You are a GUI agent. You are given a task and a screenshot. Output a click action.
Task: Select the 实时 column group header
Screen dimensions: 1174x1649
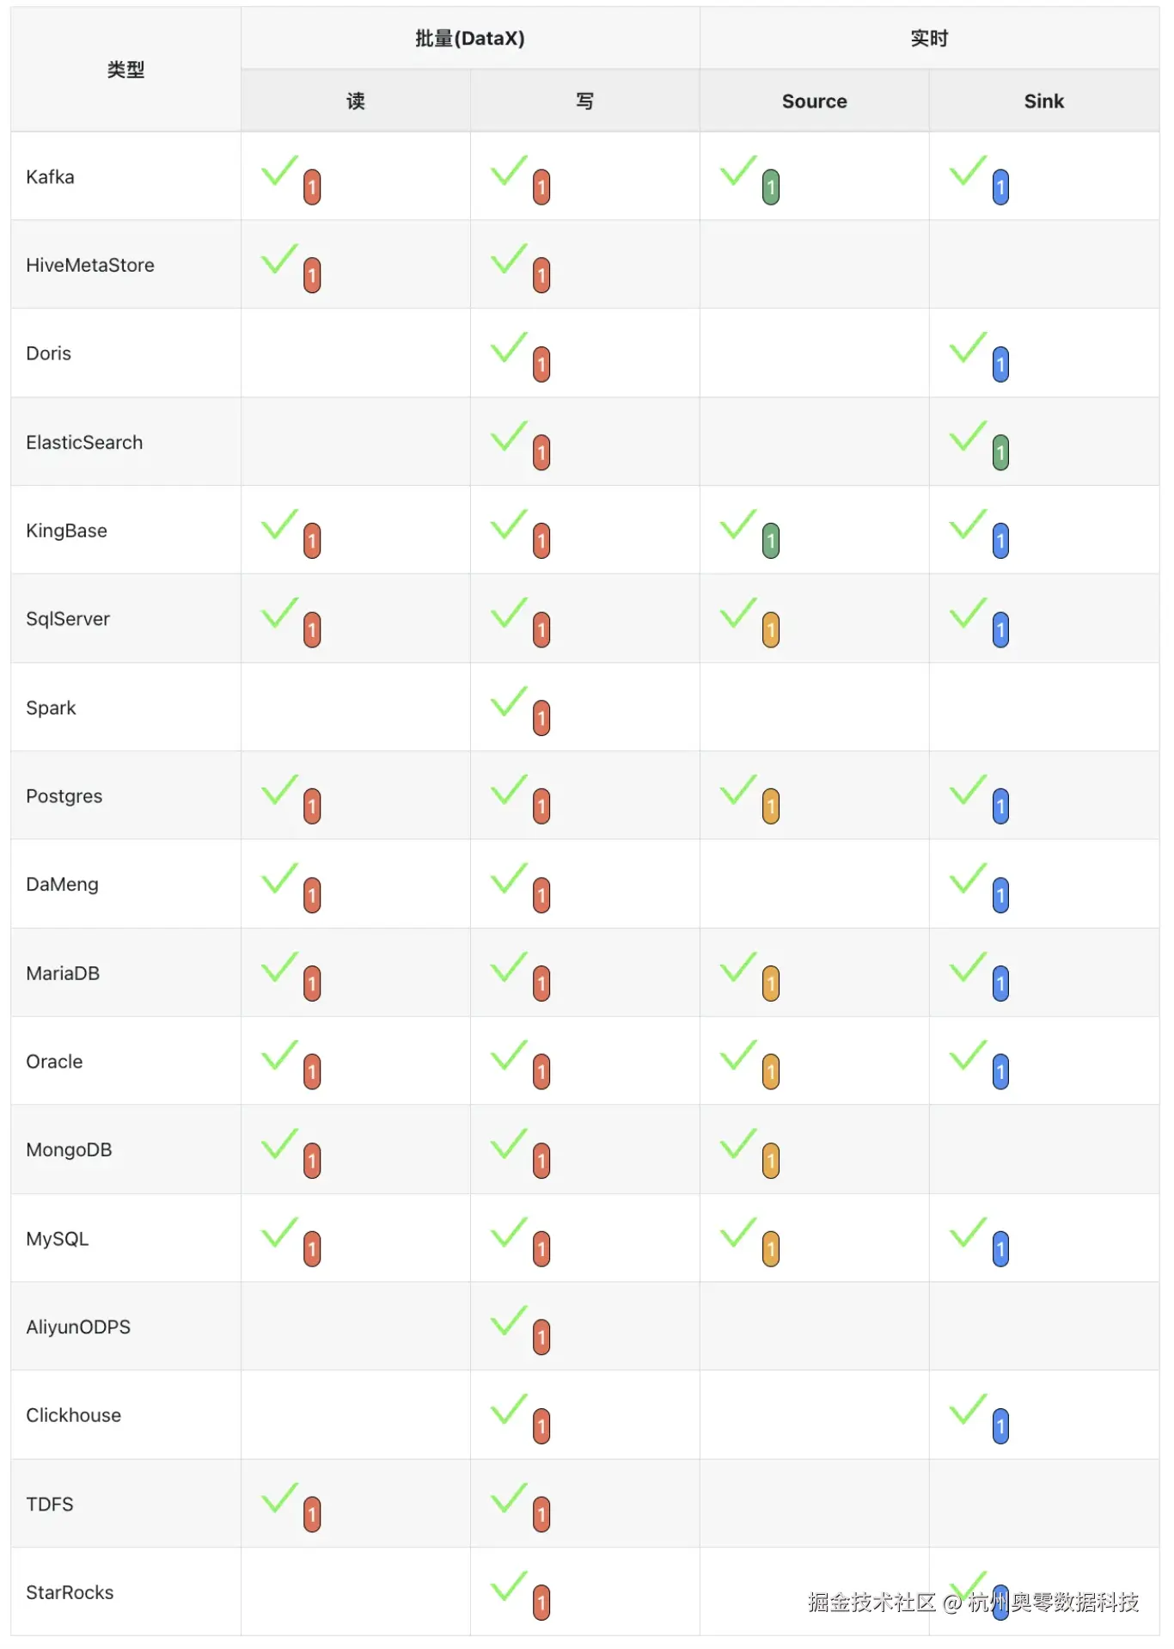tap(929, 39)
